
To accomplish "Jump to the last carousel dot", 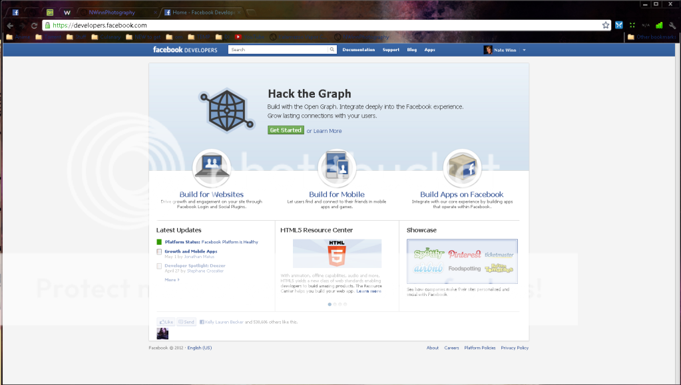I will (345, 304).
